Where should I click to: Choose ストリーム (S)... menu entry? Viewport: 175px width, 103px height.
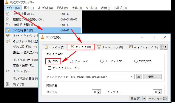21,71
